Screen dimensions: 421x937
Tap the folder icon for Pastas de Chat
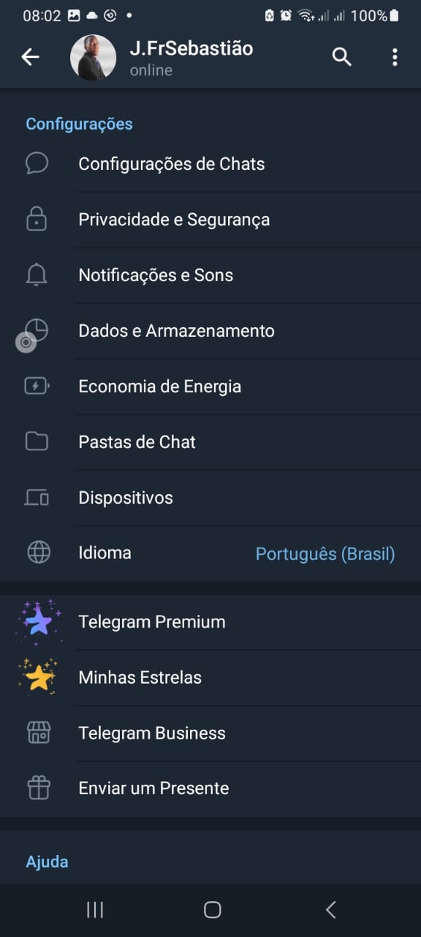click(37, 441)
